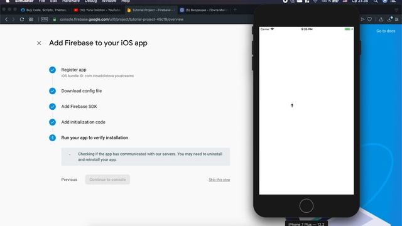Screen dimensions: 402x226
Task: Open the Window menu
Action: pyautogui.click(x=109, y=1)
